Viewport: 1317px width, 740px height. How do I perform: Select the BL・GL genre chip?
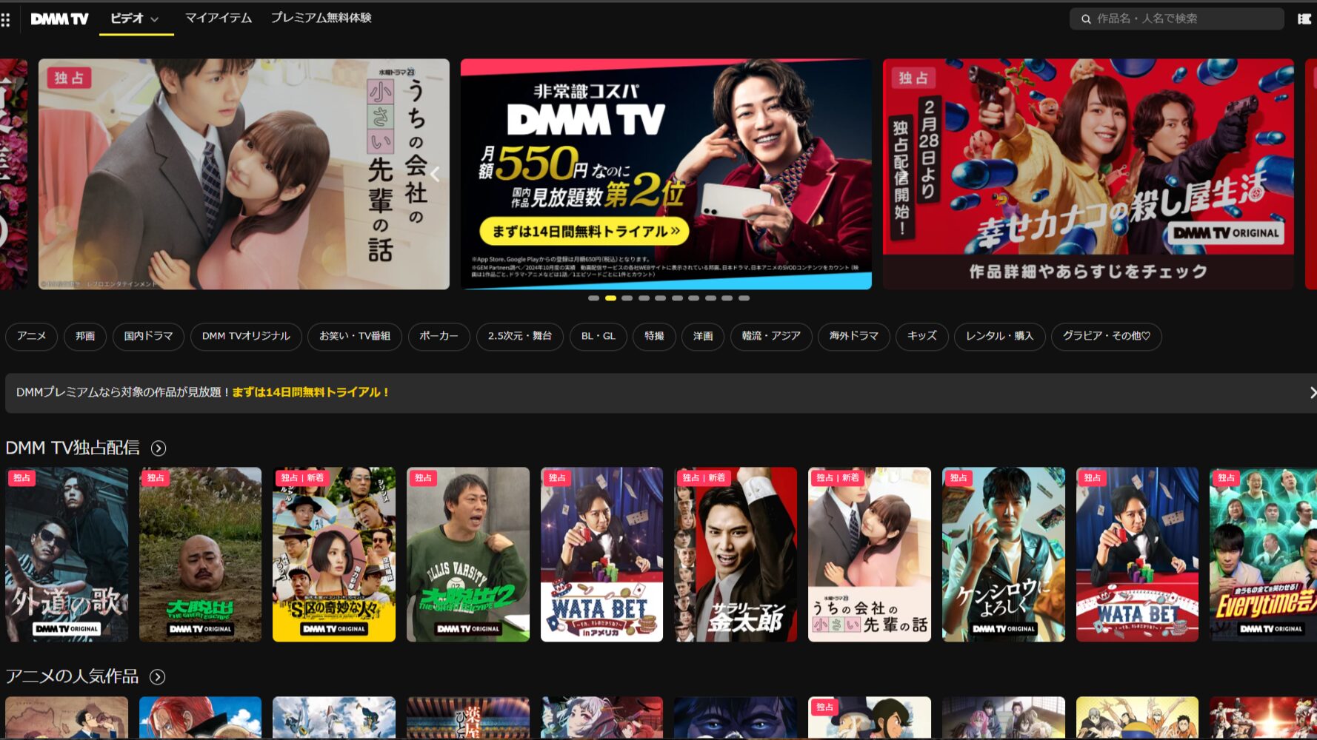(x=599, y=336)
